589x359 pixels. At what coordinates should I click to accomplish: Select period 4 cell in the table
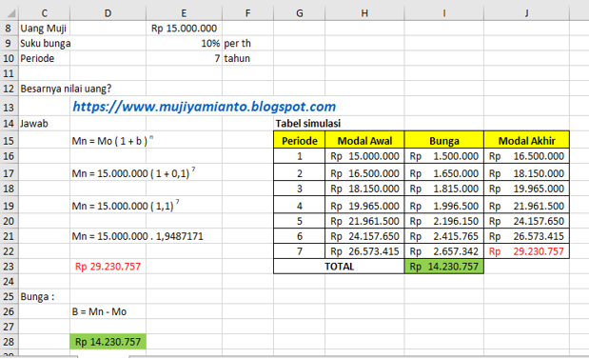pos(300,206)
